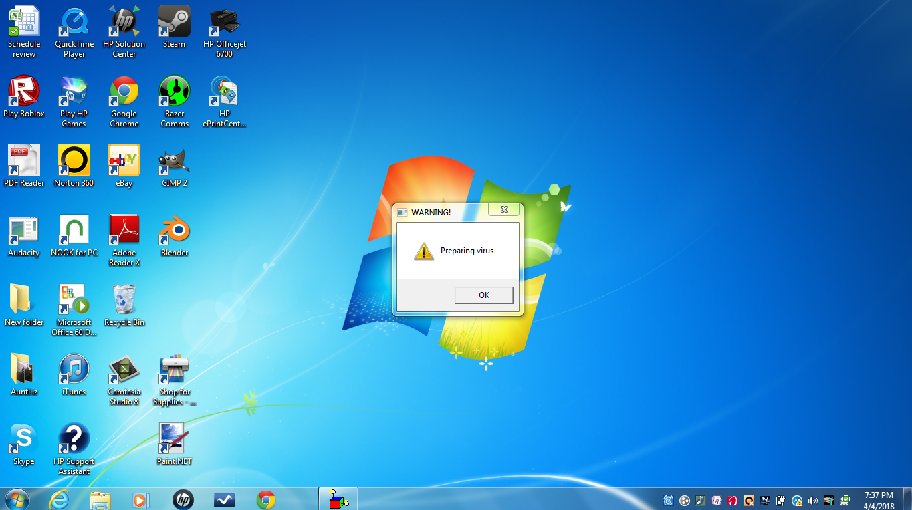Open the Windows Start menu orb
Viewport: 912px width, 510px height.
[17, 499]
